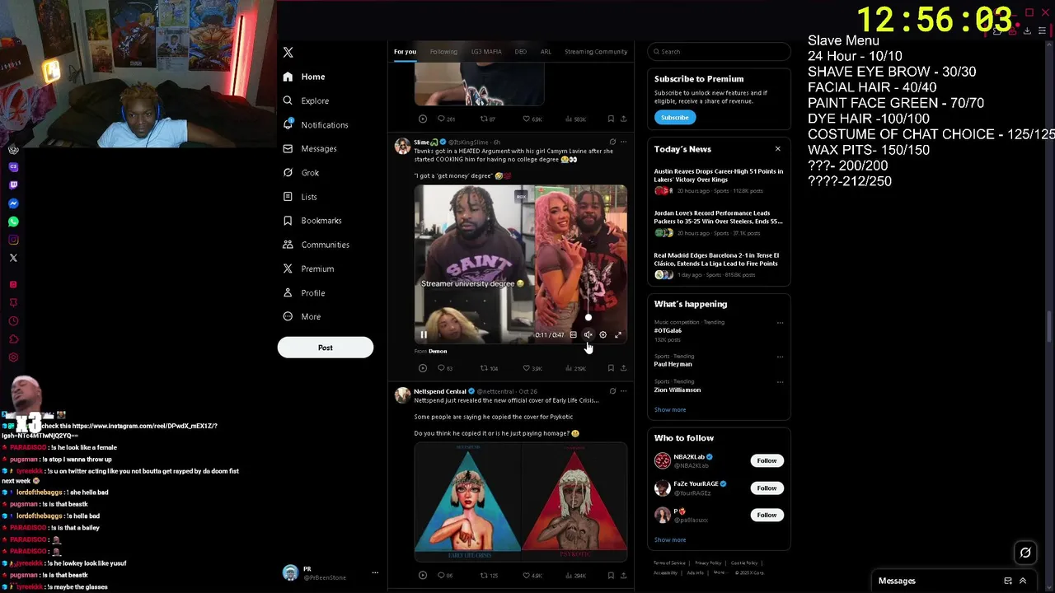Image resolution: width=1055 pixels, height=593 pixels.
Task: Follow the third suggested account P
Action: tap(767, 515)
